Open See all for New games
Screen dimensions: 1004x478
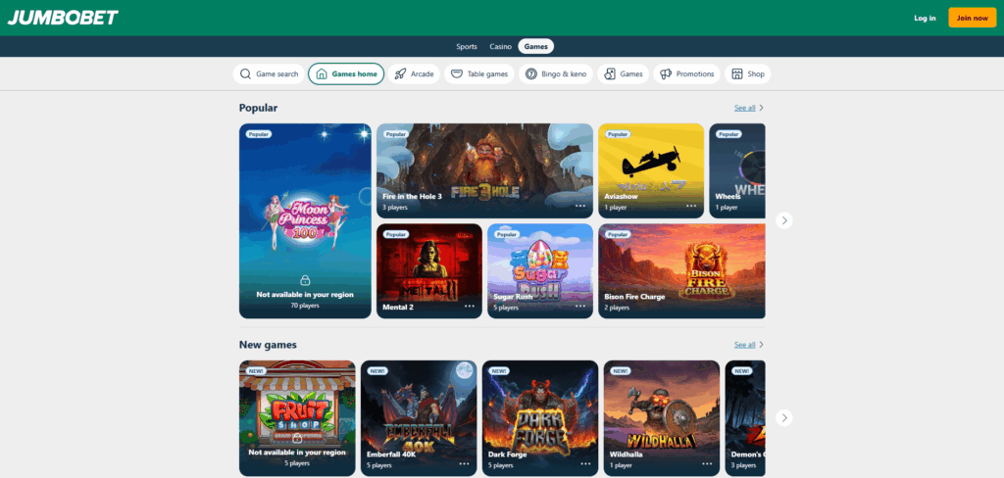[x=745, y=345]
